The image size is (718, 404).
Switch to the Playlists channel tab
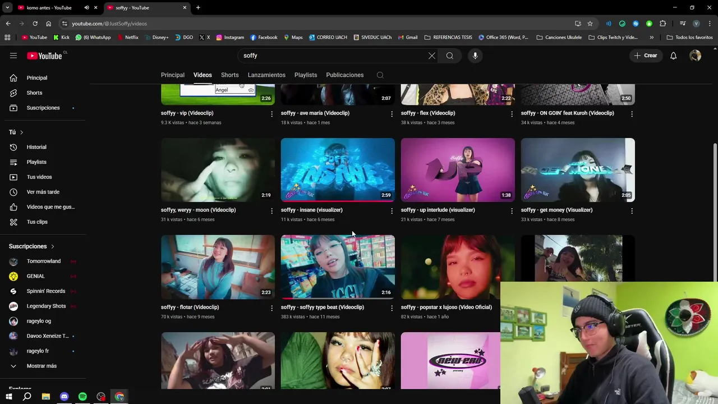pyautogui.click(x=306, y=75)
